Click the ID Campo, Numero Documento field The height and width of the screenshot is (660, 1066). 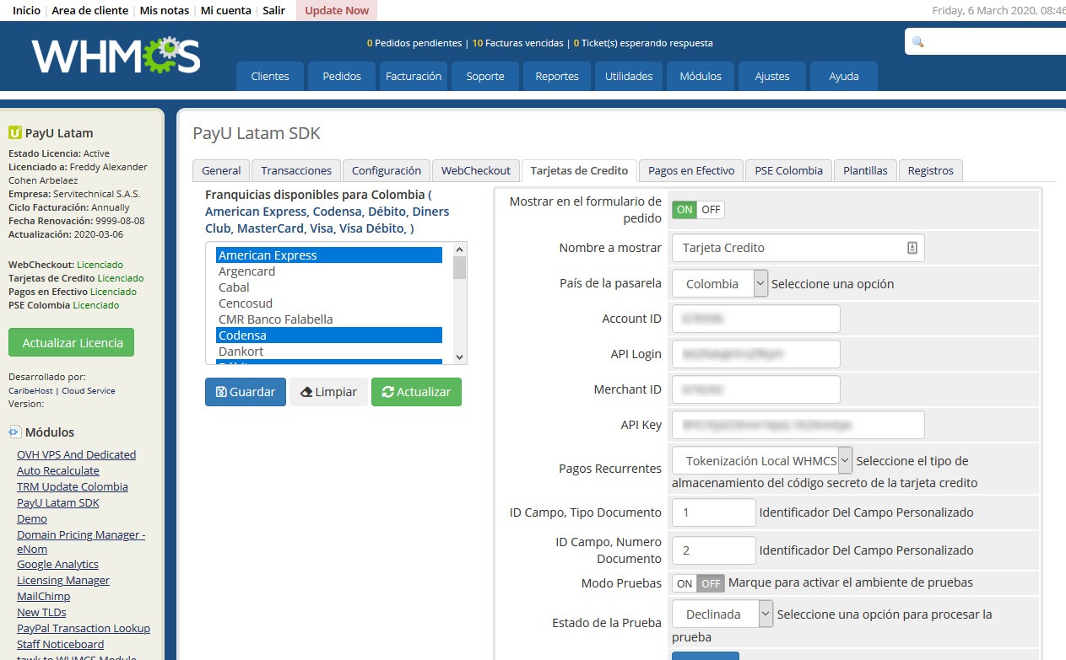(714, 550)
